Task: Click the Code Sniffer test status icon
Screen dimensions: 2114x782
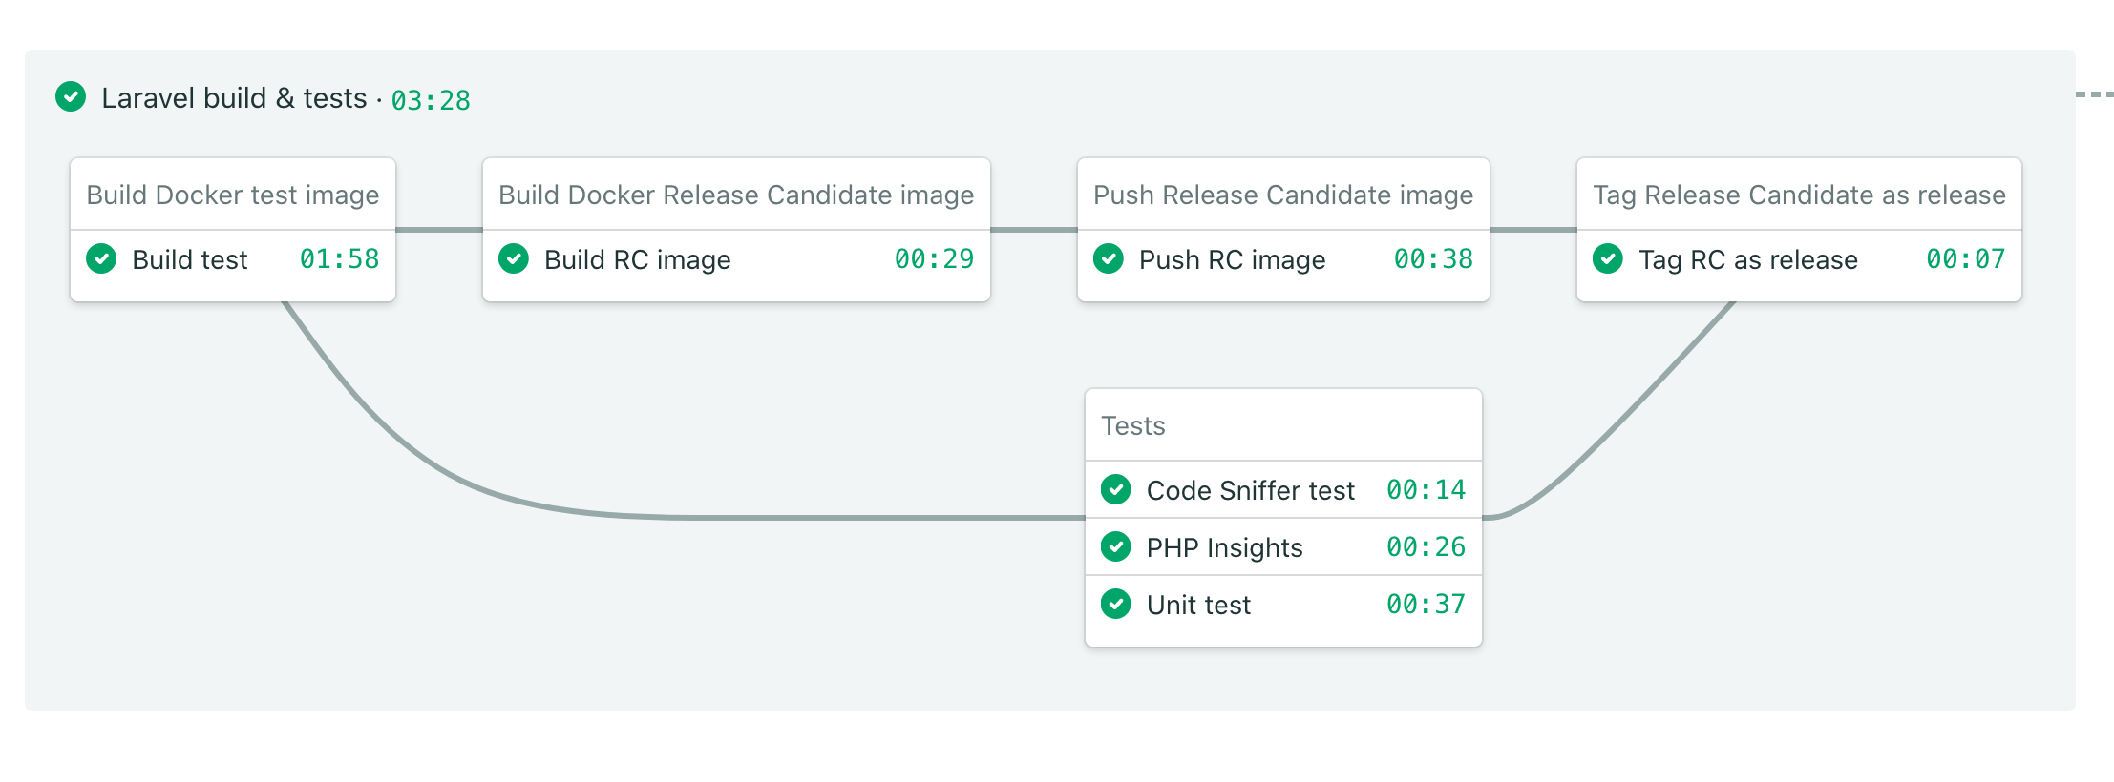Action: pos(1116,490)
